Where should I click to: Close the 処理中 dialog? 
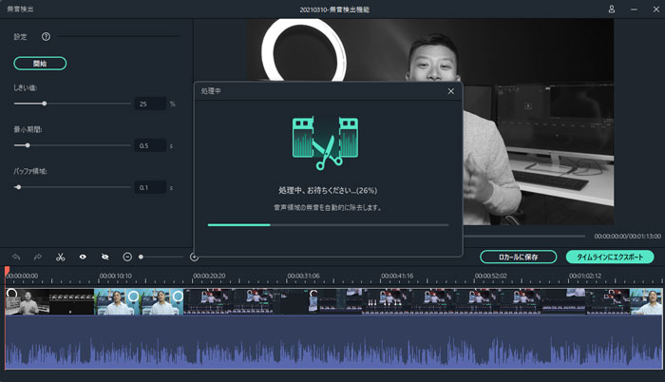click(451, 91)
